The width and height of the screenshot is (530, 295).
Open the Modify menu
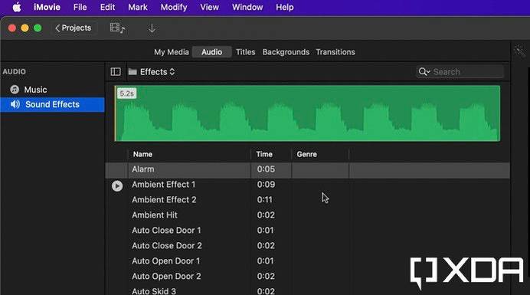[x=174, y=7]
